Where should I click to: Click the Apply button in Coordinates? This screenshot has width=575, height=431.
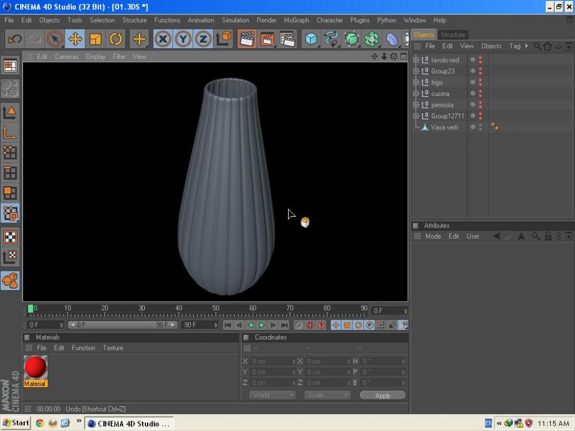[x=382, y=395]
